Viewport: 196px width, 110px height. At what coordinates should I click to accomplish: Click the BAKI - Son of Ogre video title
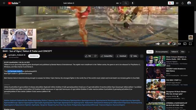(x=27, y=51)
